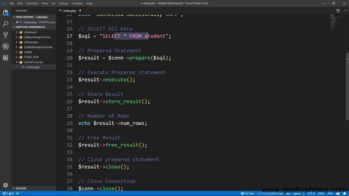The width and height of the screenshot is (349, 196).
Task: Click the UTF-8 encoding indicator
Action: click(311, 193)
